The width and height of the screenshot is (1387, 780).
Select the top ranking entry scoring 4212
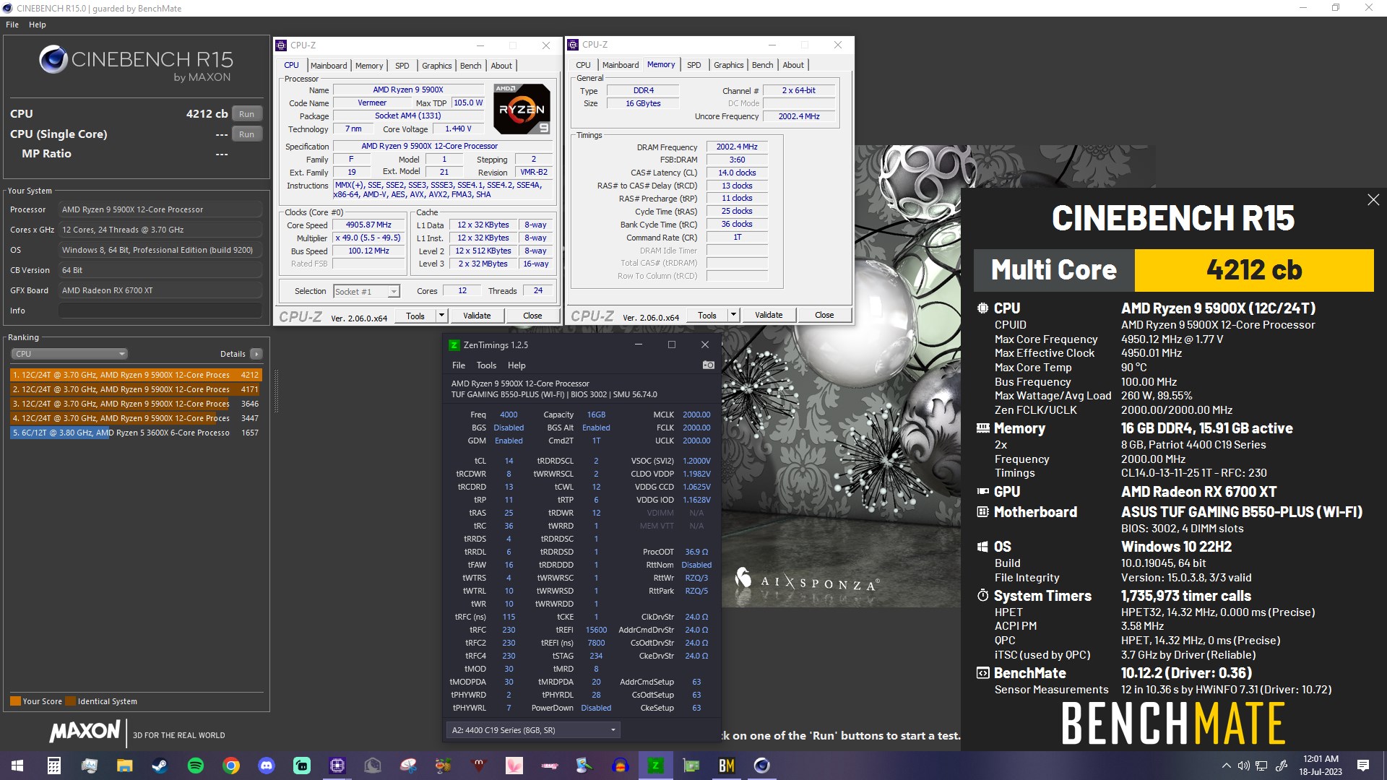[x=135, y=375]
